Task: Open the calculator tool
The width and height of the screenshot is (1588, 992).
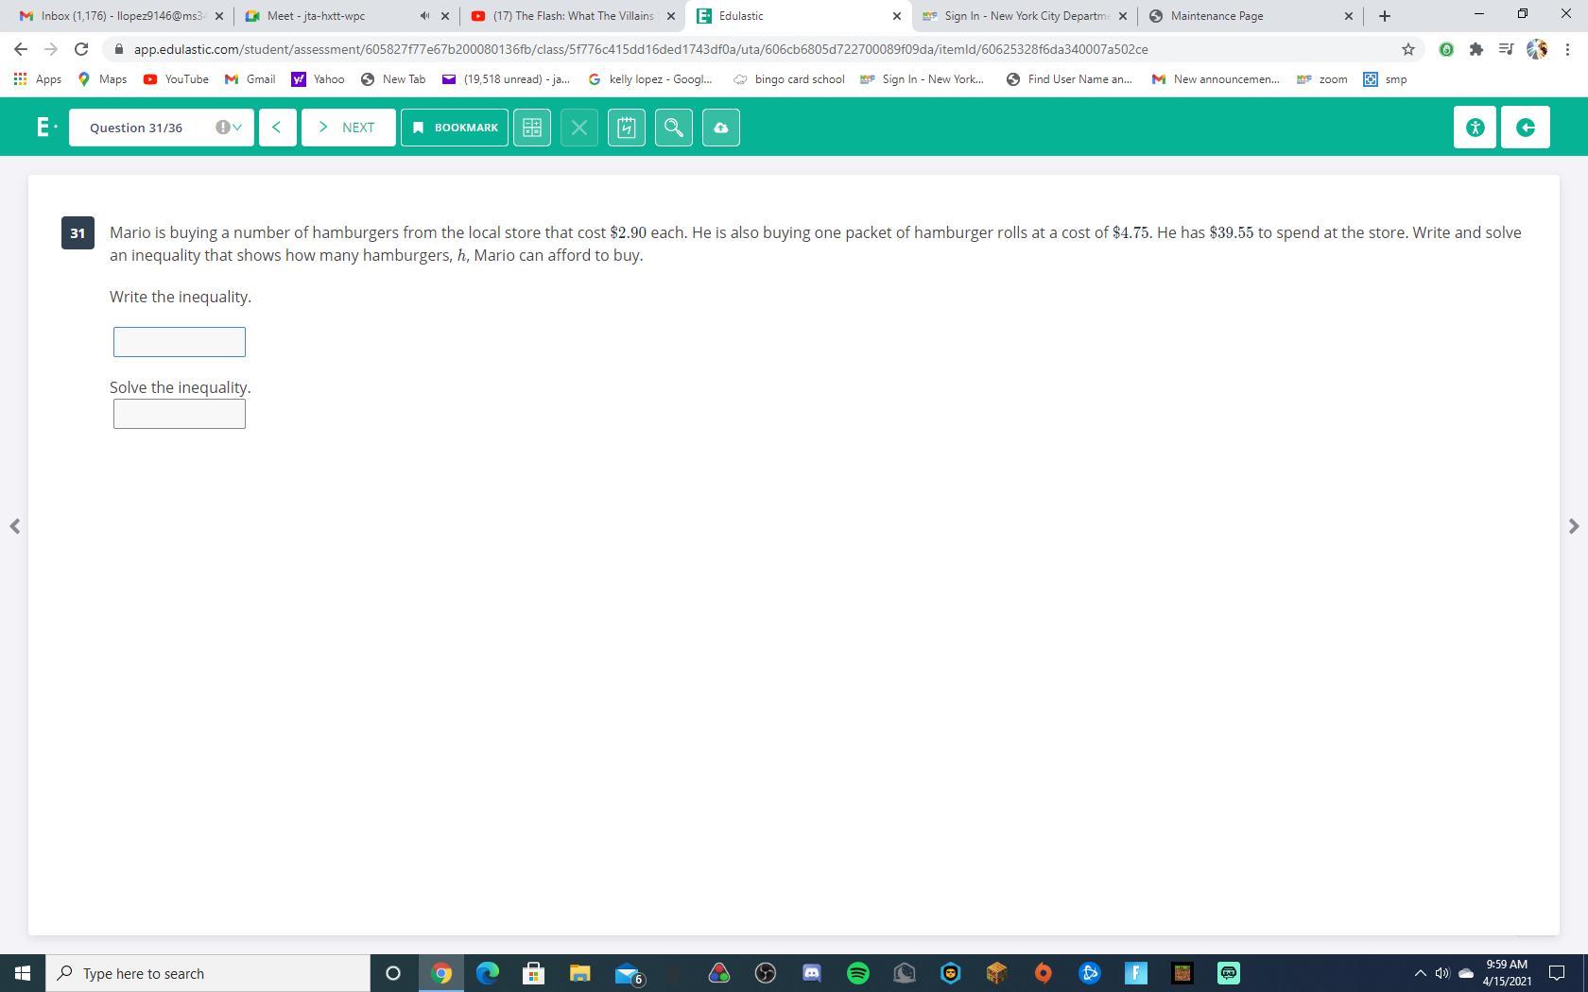Action: click(532, 128)
